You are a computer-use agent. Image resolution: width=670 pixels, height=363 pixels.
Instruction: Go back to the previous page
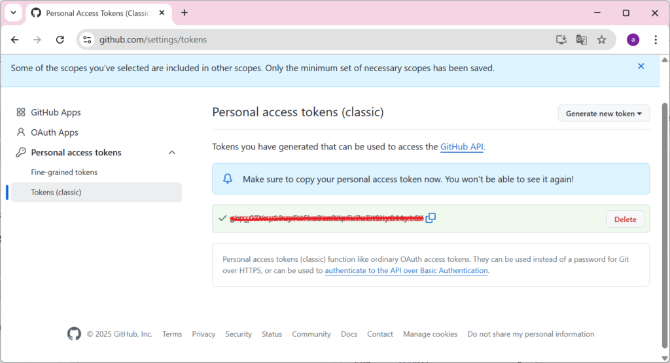tap(15, 40)
